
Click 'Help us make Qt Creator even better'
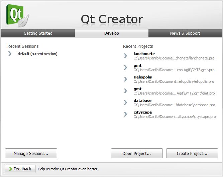pyautogui.click(x=68, y=169)
